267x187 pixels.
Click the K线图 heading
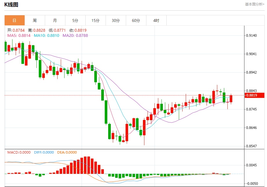(11, 5)
